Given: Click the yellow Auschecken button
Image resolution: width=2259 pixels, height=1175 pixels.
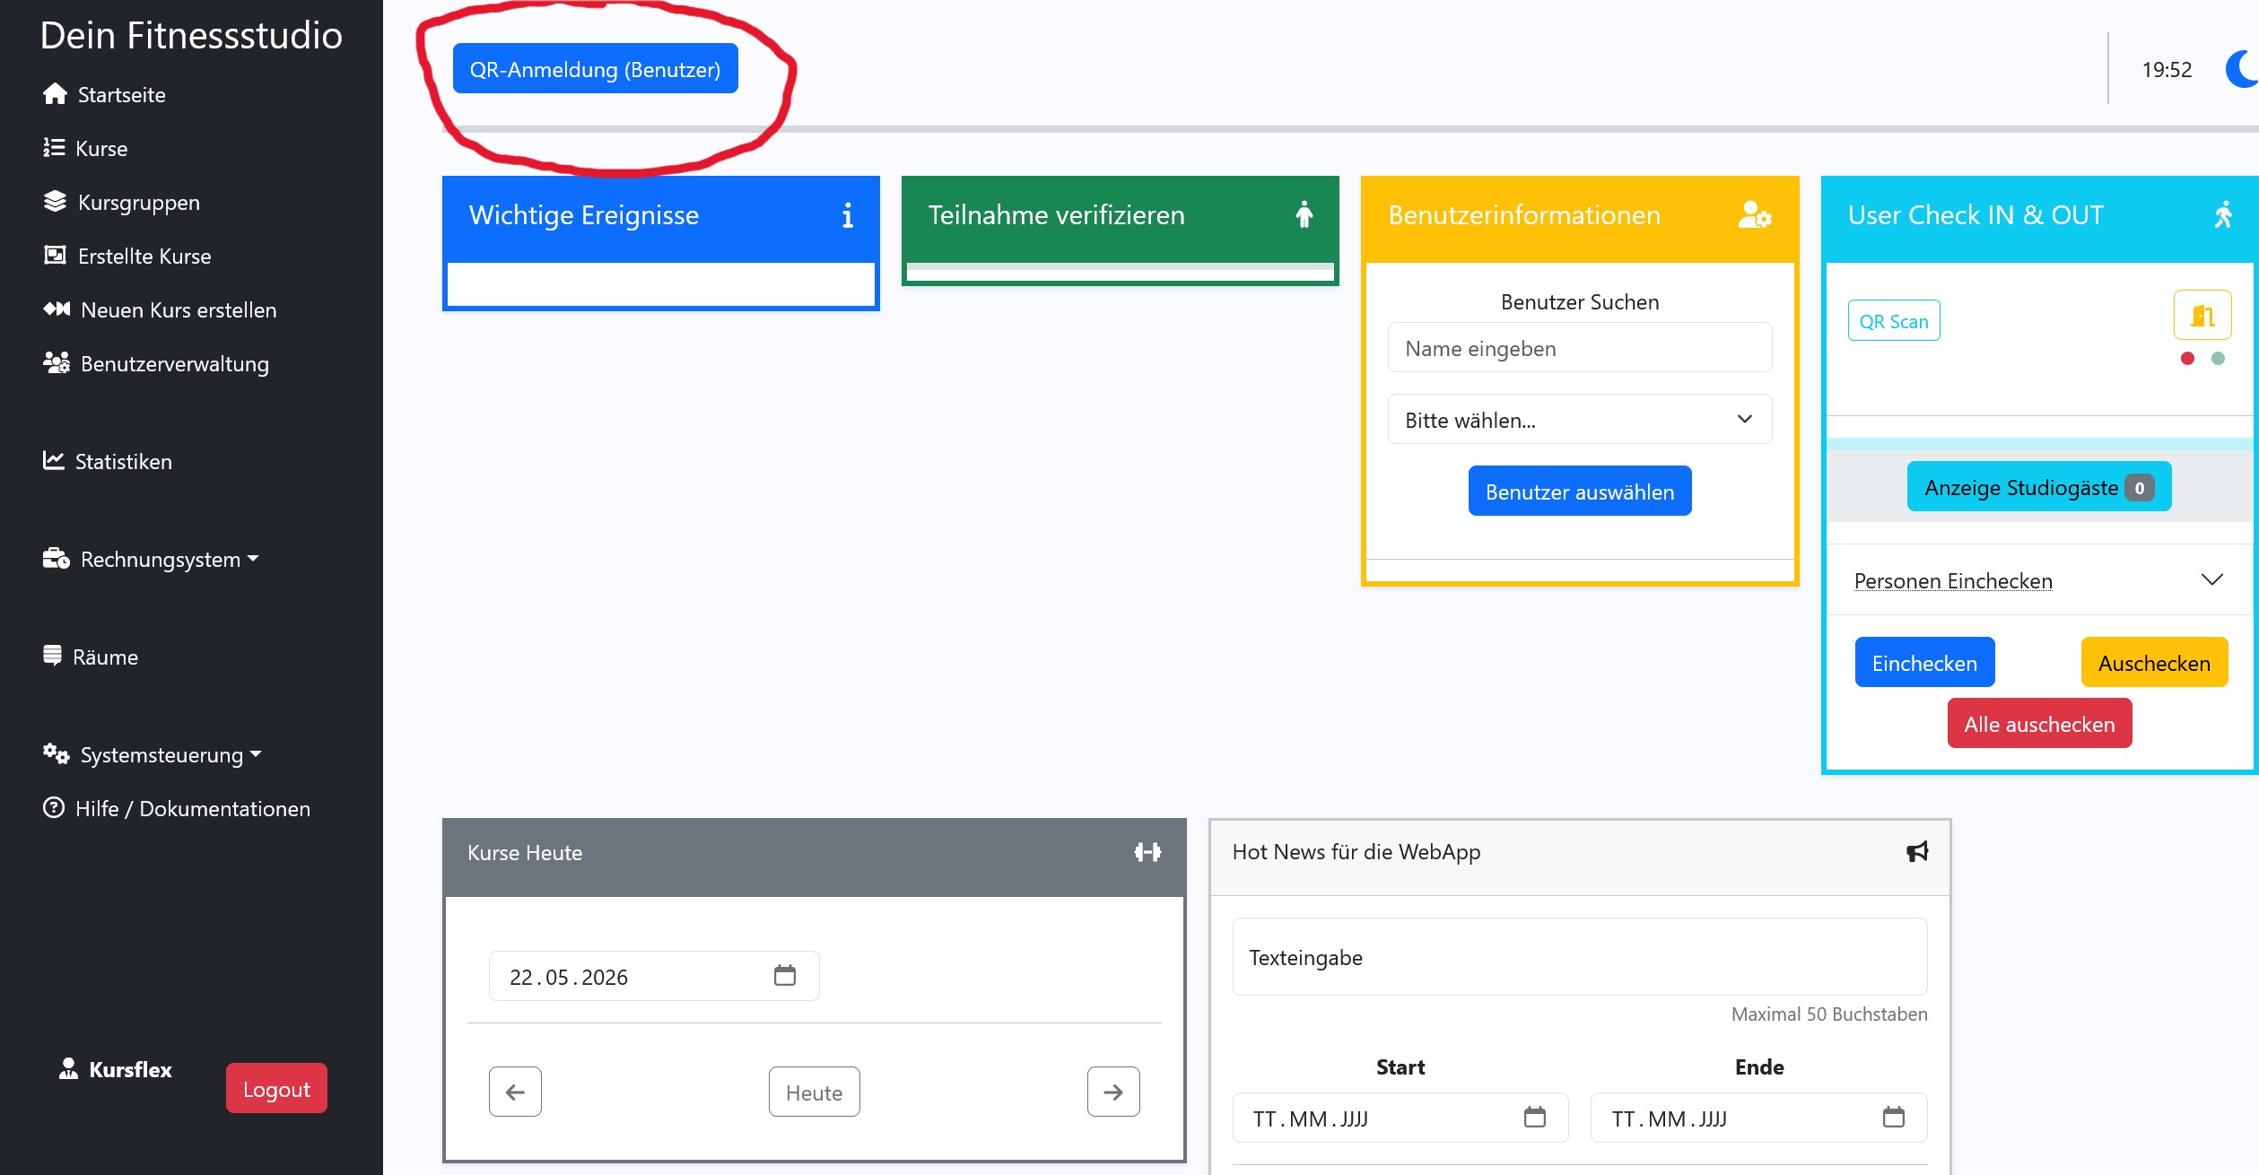Looking at the screenshot, I should (x=2154, y=662).
